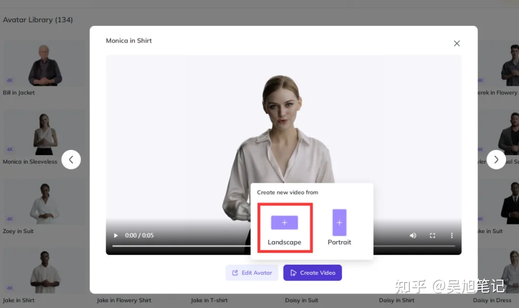Select the Jake in Shirt avatar thumbnail

point(44,271)
